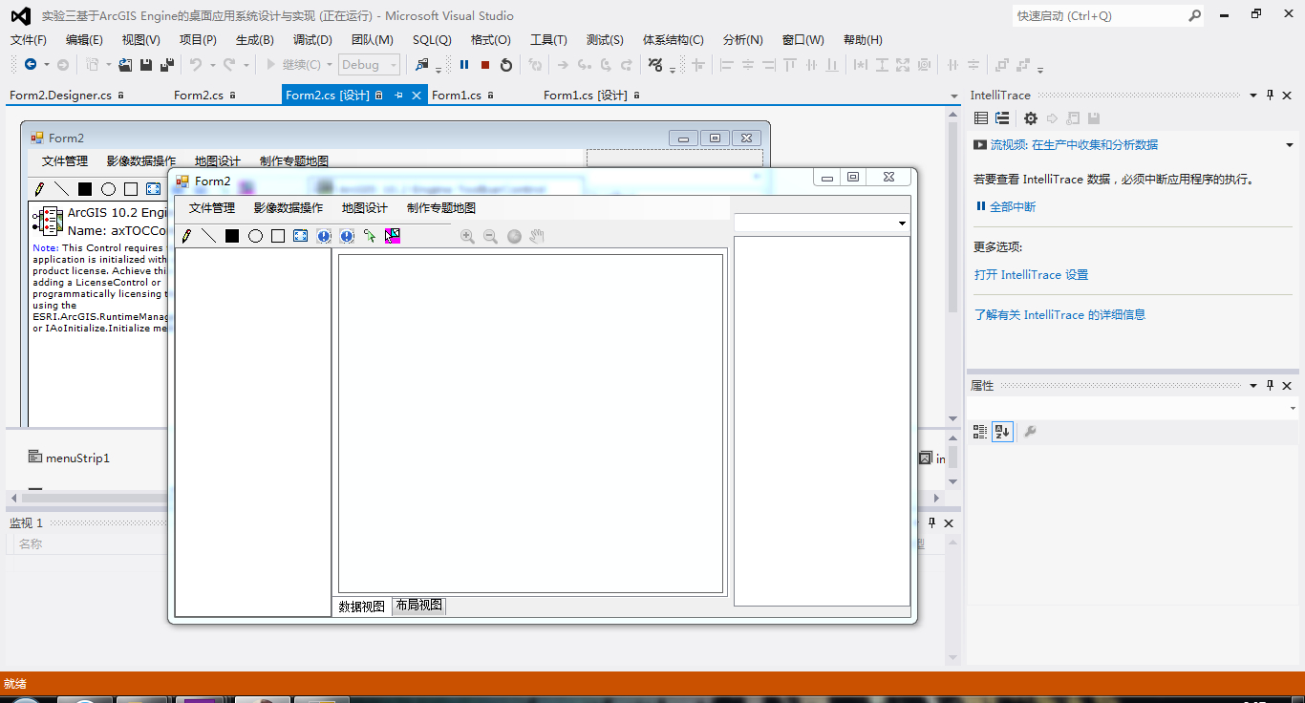Open the 文件管理 menu in running Form2
This screenshot has width=1305, height=703.
(211, 208)
